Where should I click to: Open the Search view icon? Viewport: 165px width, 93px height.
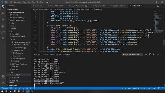click(3, 13)
